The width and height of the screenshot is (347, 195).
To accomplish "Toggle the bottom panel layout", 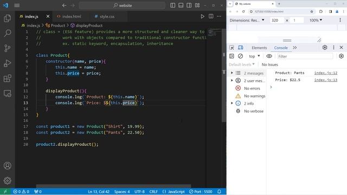I will tap(181, 5).
